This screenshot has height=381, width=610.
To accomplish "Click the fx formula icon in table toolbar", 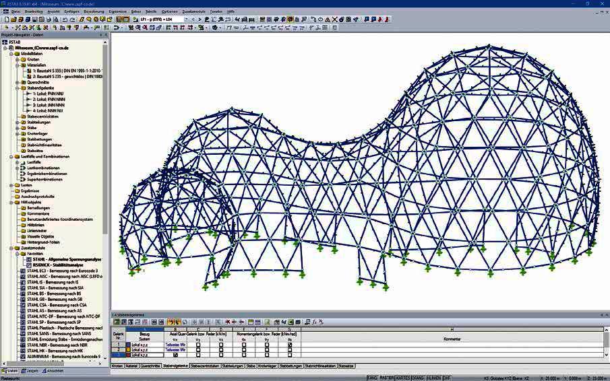I will [x=314, y=322].
